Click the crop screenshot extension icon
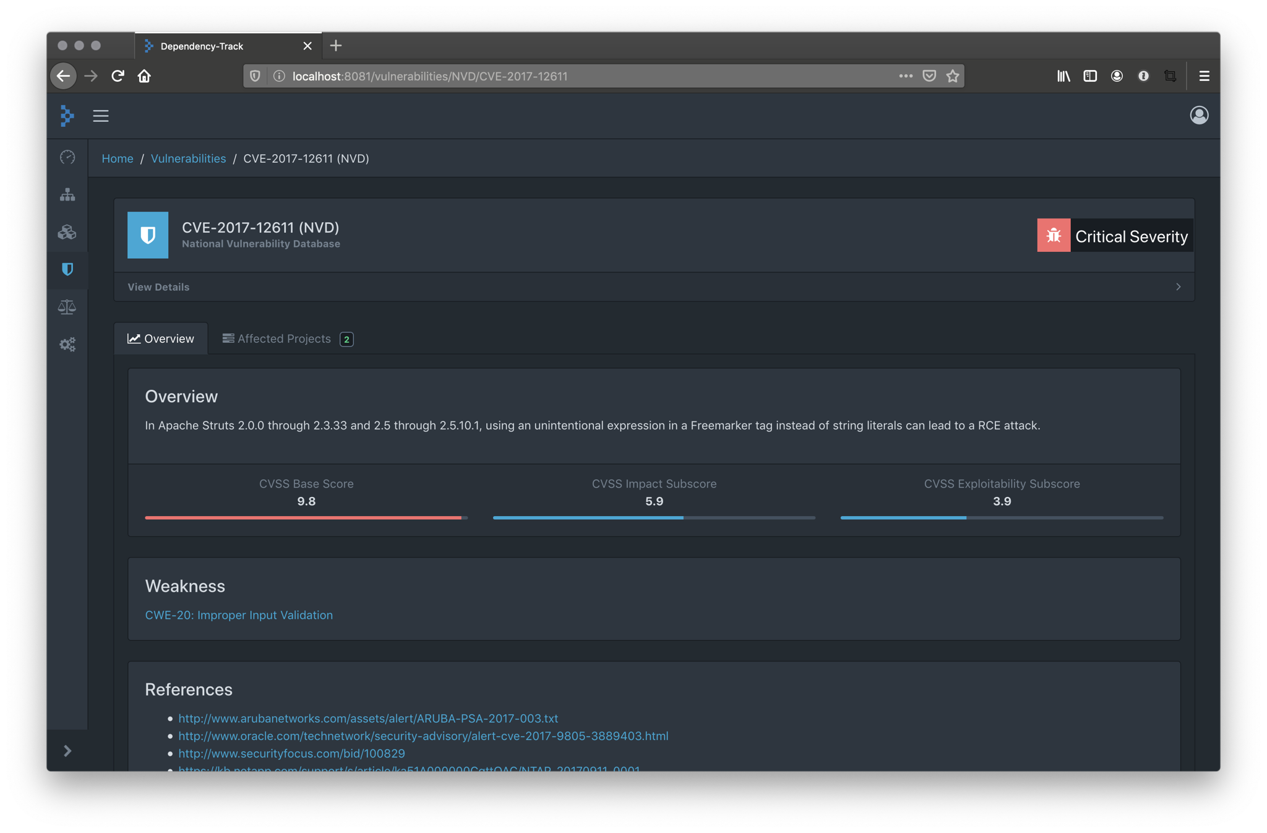This screenshot has height=833, width=1267. click(x=1170, y=76)
